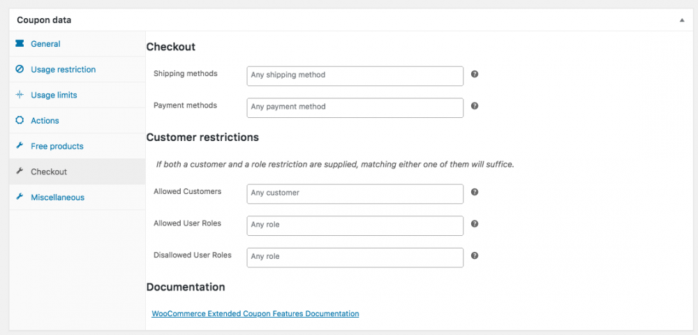The image size is (698, 335).
Task: Focus the Allowed Customers search field
Action: click(x=355, y=193)
